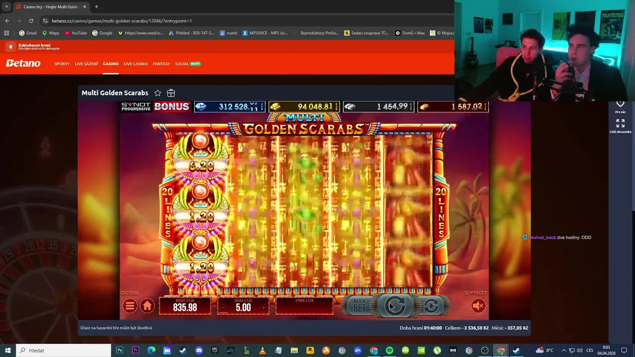Open the Windows Start menu
This screenshot has width=635, height=357.
click(x=8, y=350)
